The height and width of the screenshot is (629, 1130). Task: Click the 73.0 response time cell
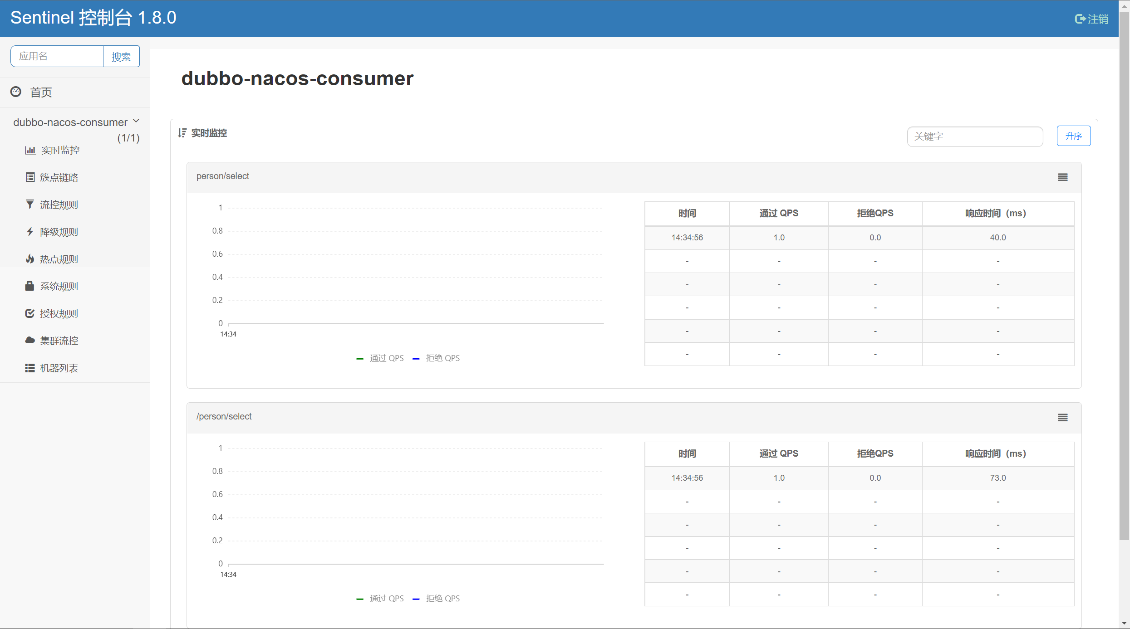[x=998, y=478]
